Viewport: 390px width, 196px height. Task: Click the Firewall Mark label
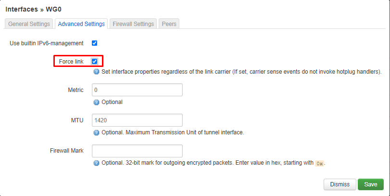coord(67,151)
